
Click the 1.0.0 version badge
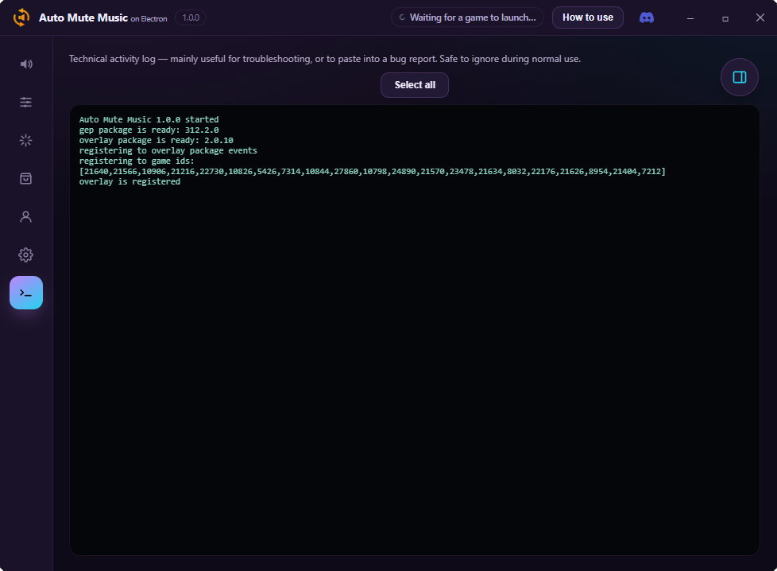(191, 17)
